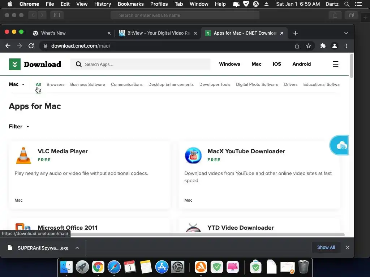
Task: Open a new tab with plus button
Action: point(296,33)
